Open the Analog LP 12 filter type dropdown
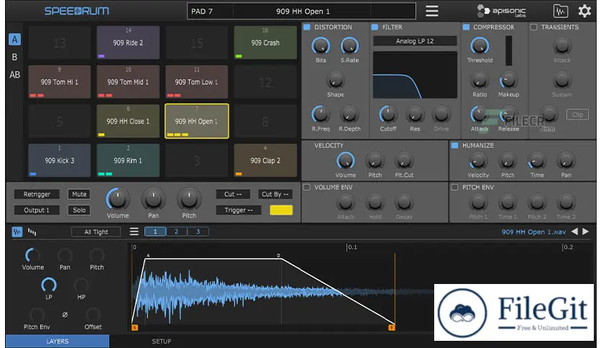The height and width of the screenshot is (348, 601). tap(415, 41)
